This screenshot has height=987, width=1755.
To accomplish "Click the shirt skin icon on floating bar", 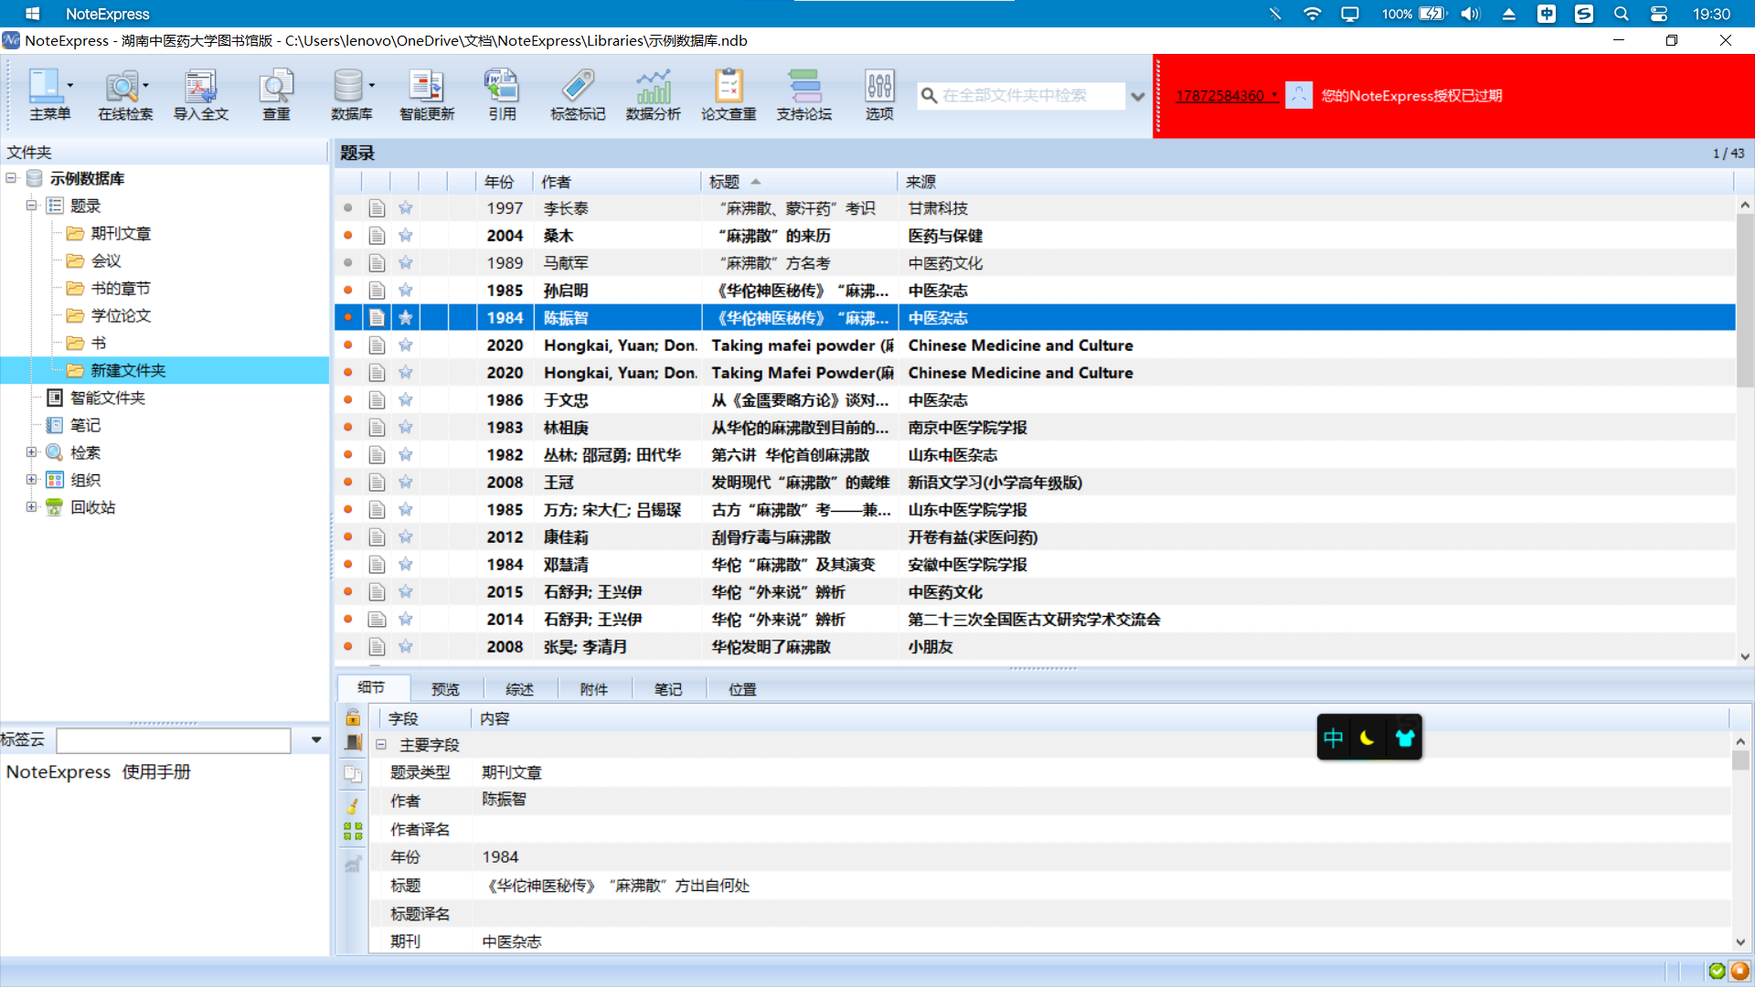I will click(x=1405, y=738).
